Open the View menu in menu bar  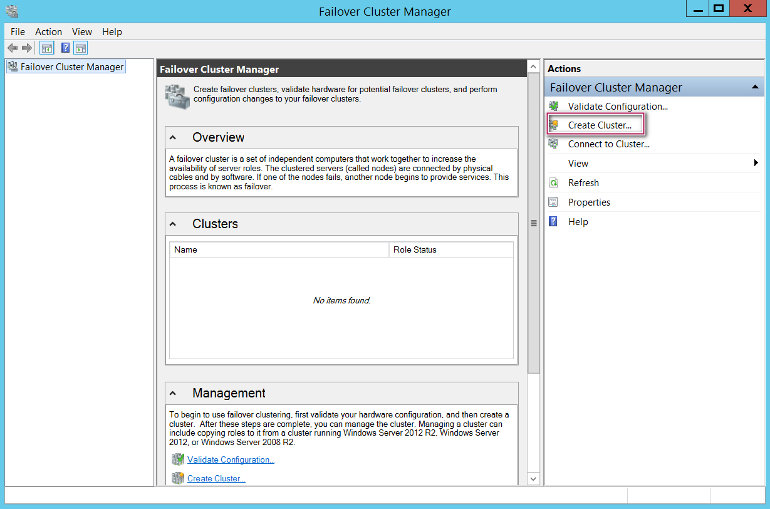(82, 31)
